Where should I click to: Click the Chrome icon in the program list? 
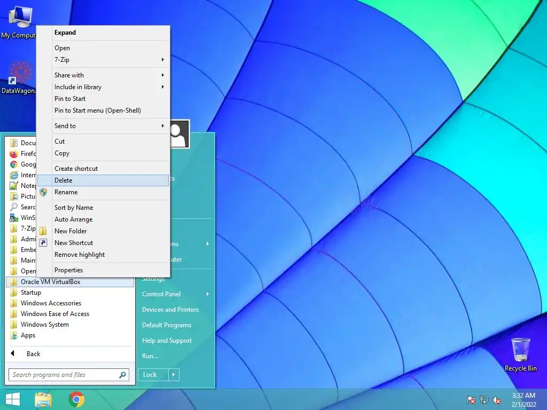(x=13, y=164)
